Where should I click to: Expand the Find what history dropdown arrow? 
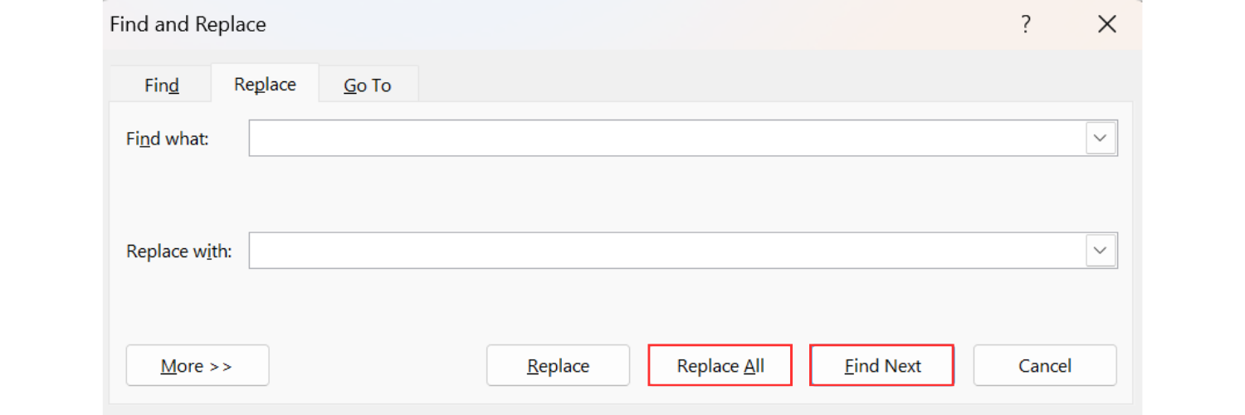[1101, 138]
